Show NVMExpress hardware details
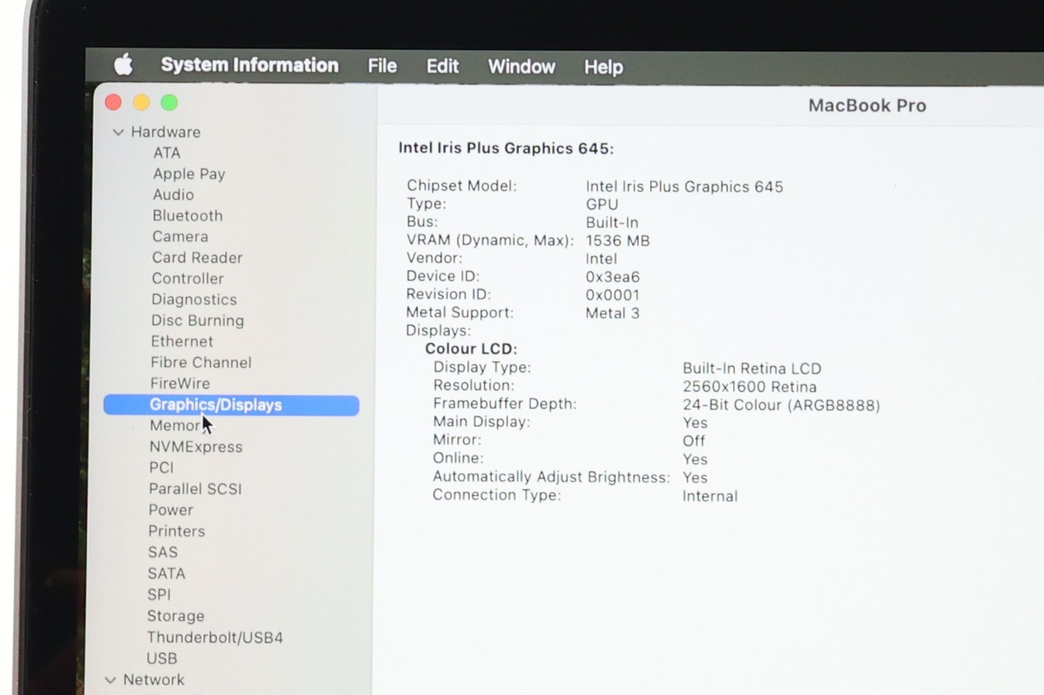The width and height of the screenshot is (1044, 695). click(x=196, y=447)
